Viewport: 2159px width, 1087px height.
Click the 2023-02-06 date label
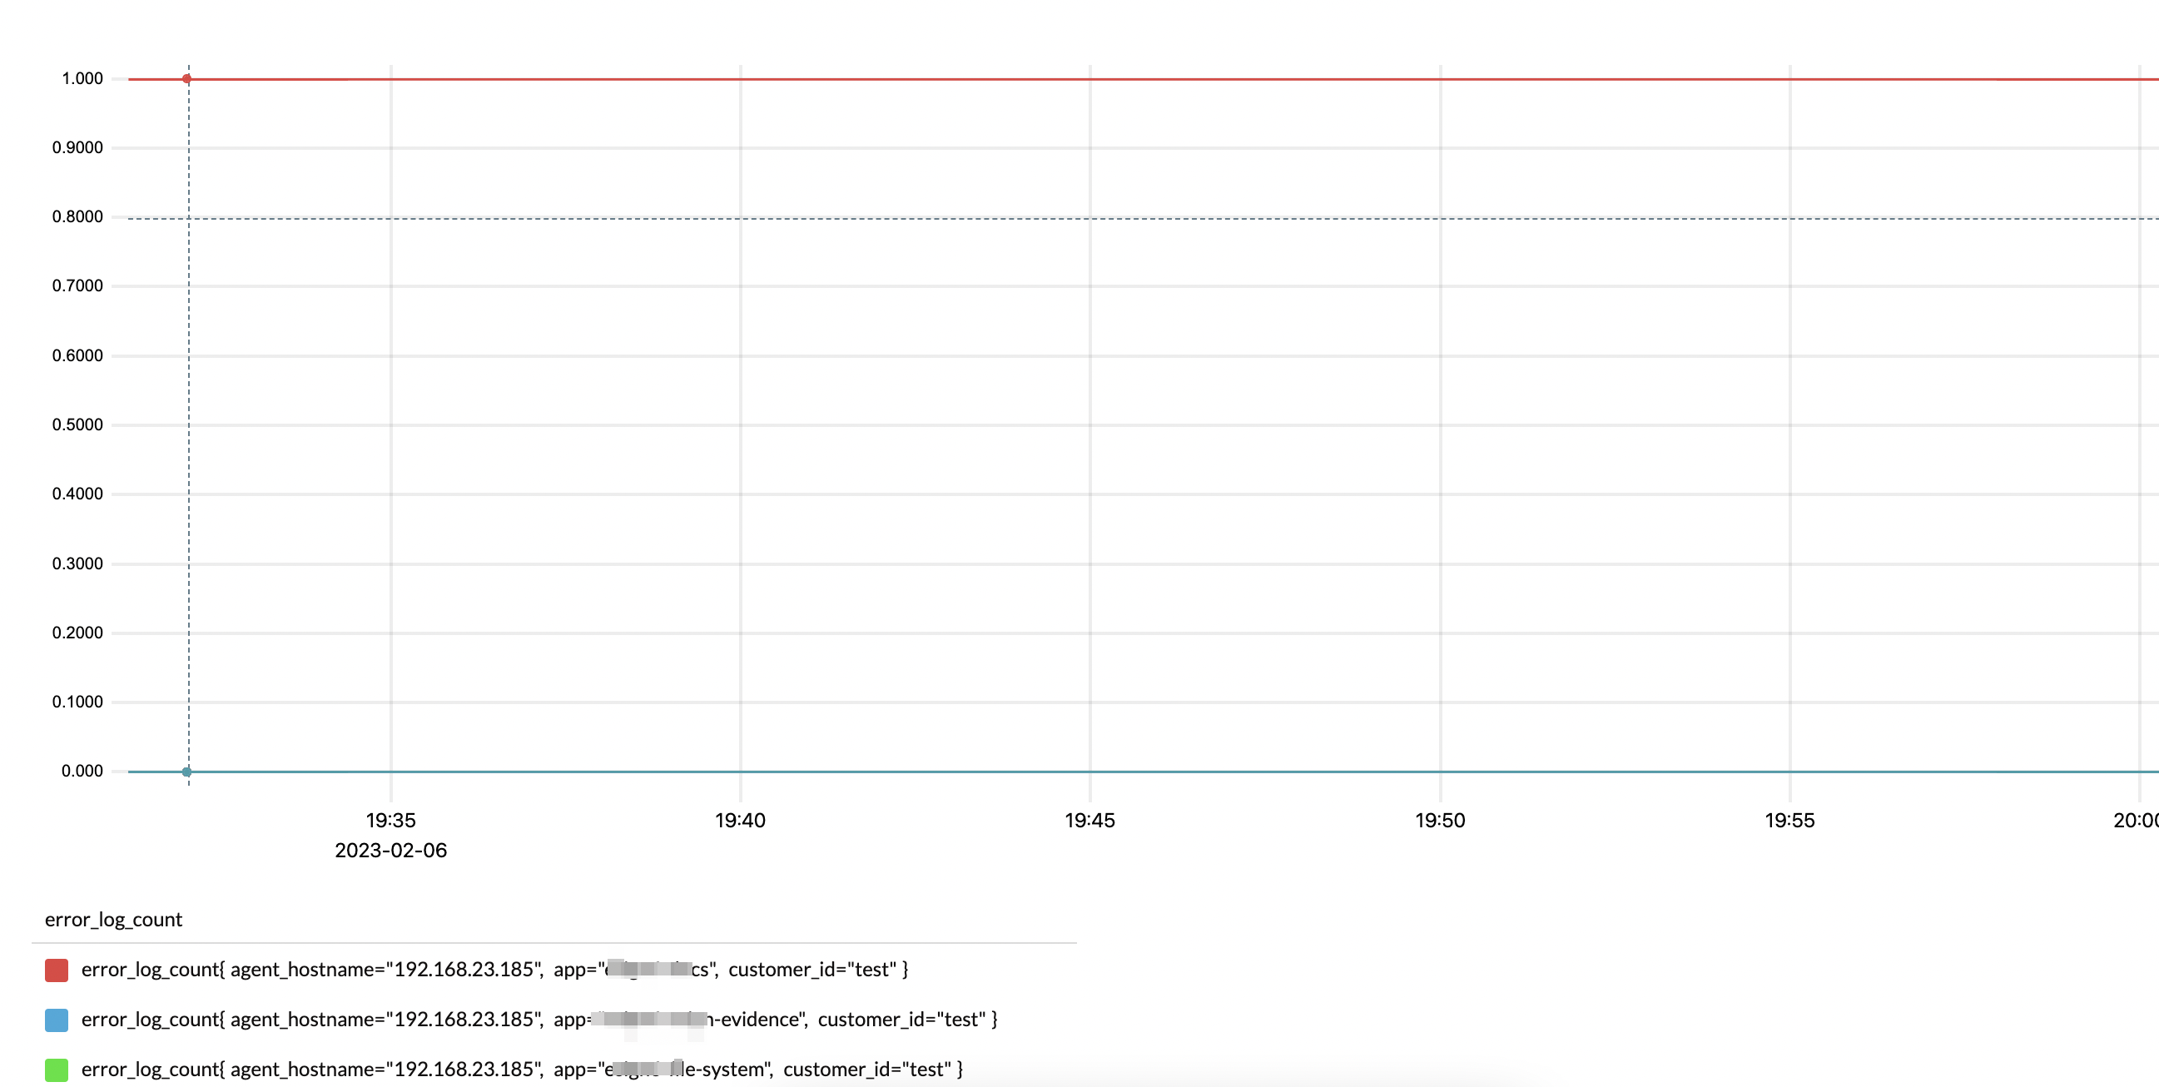click(391, 851)
